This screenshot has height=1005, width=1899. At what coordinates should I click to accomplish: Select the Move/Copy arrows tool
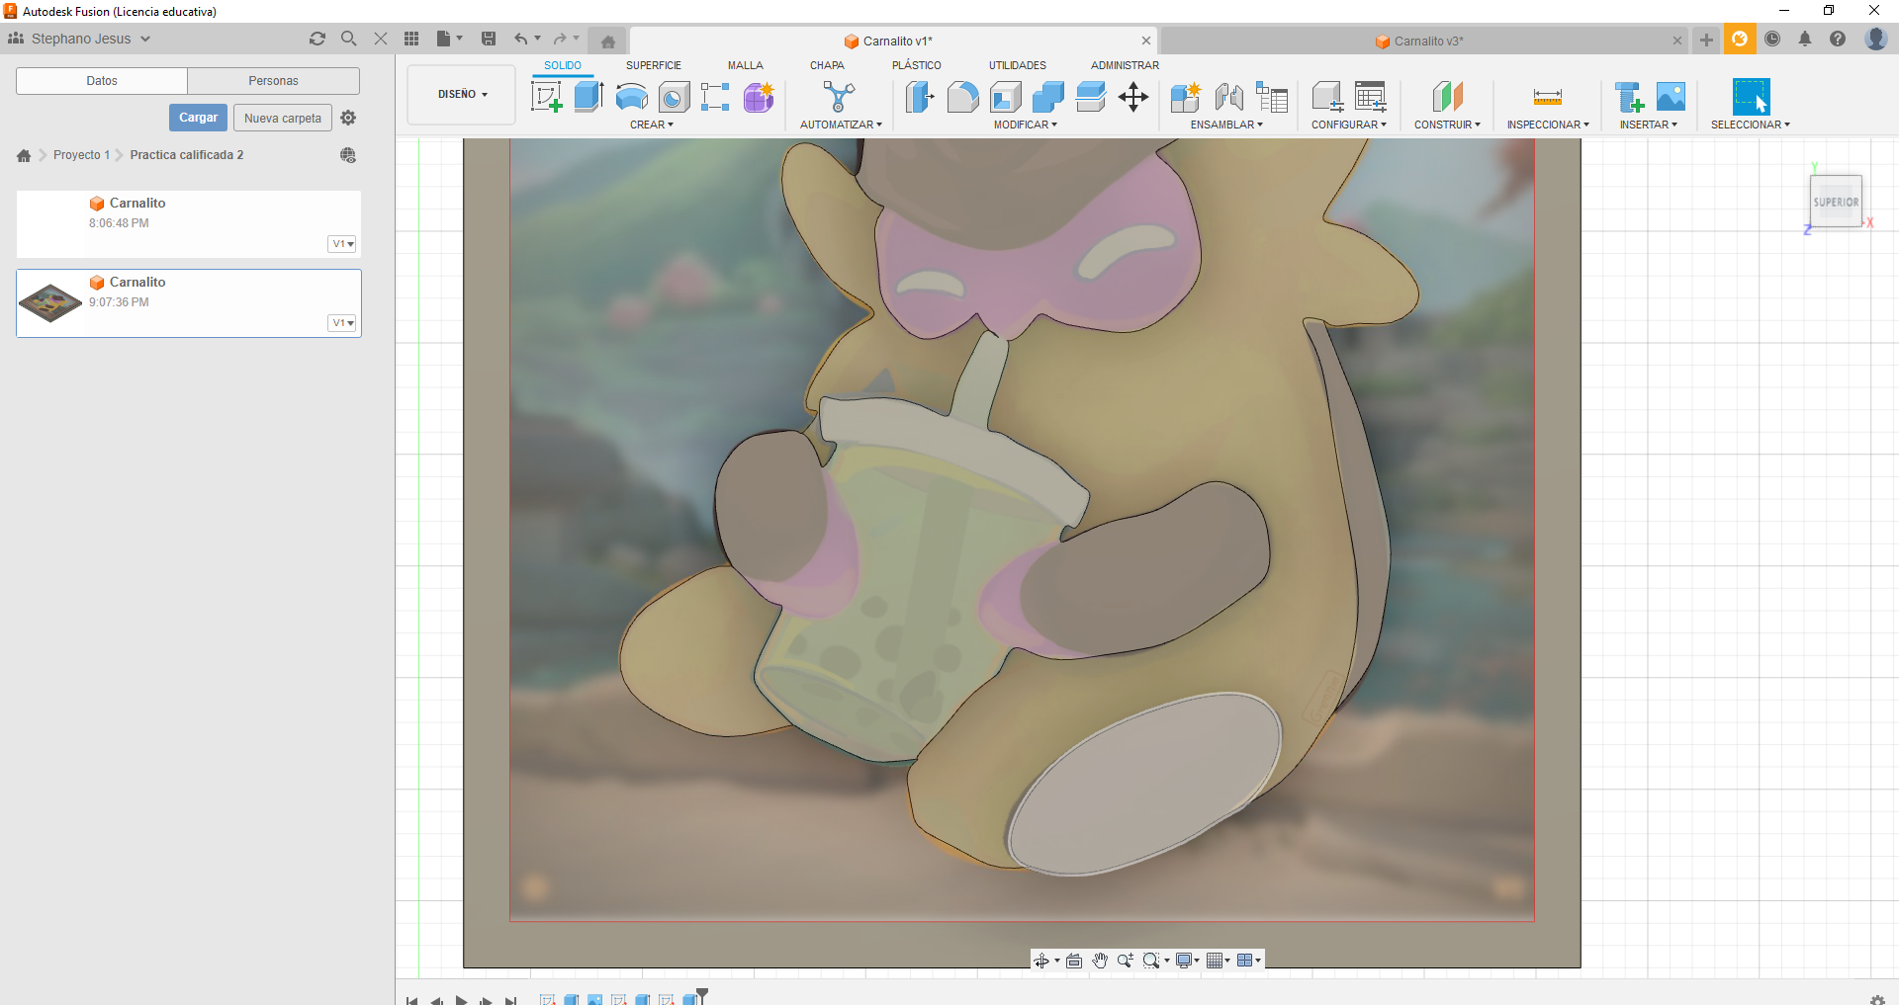1133,97
